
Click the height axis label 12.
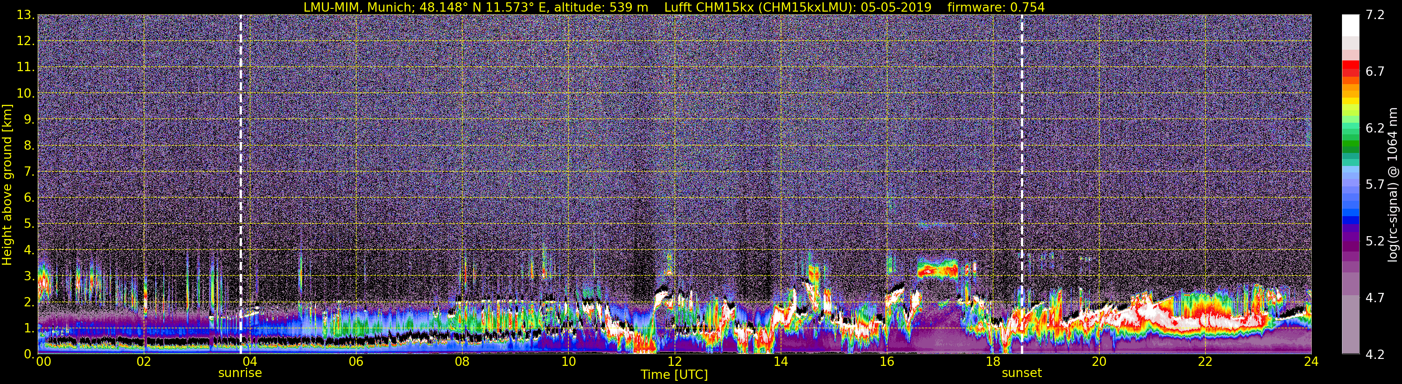click(25, 41)
